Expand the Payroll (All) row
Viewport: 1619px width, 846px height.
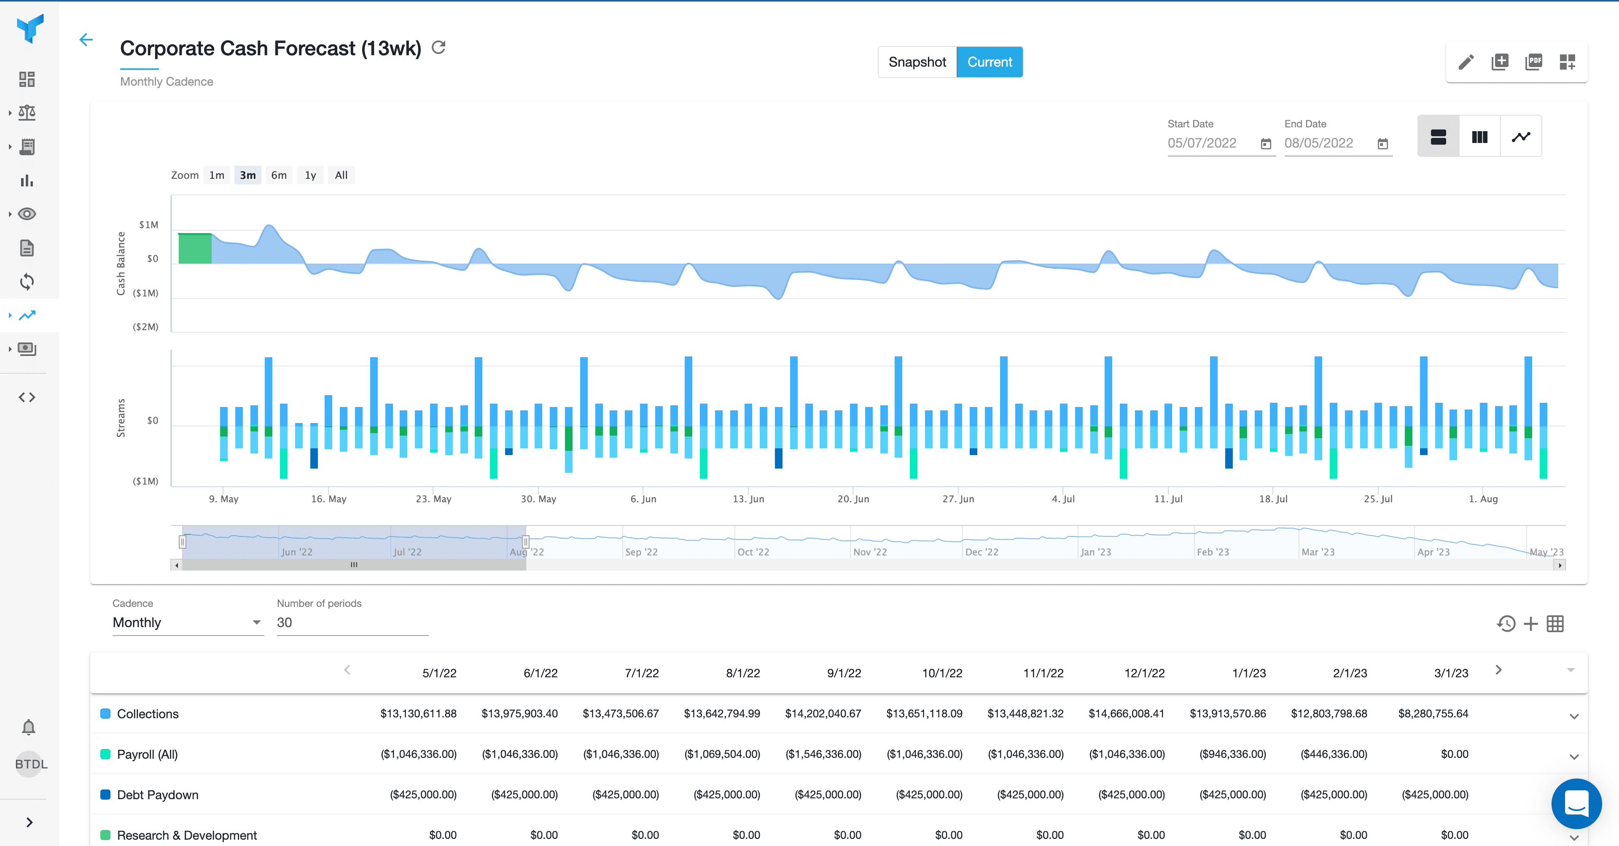tap(1574, 756)
